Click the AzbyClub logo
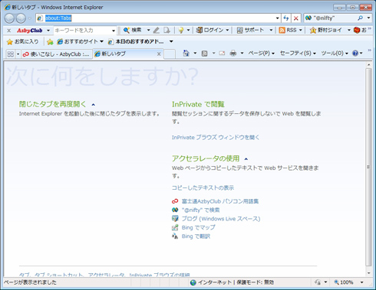 pyautogui.click(x=30, y=31)
